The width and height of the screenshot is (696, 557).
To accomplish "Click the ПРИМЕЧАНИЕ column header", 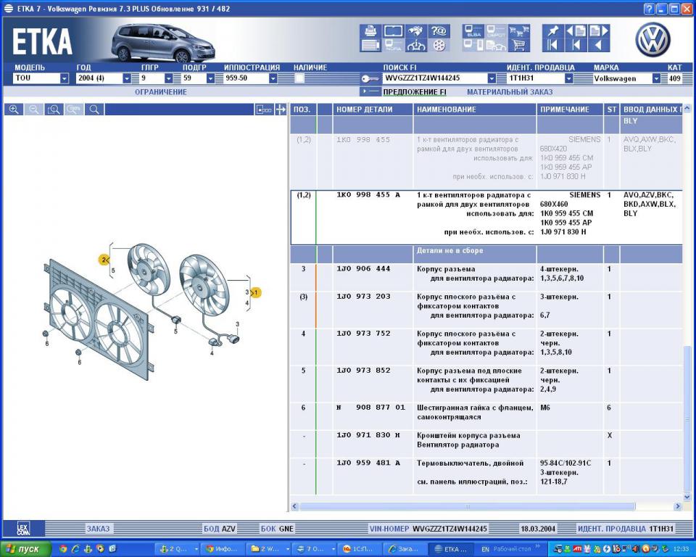I will 570,110.
